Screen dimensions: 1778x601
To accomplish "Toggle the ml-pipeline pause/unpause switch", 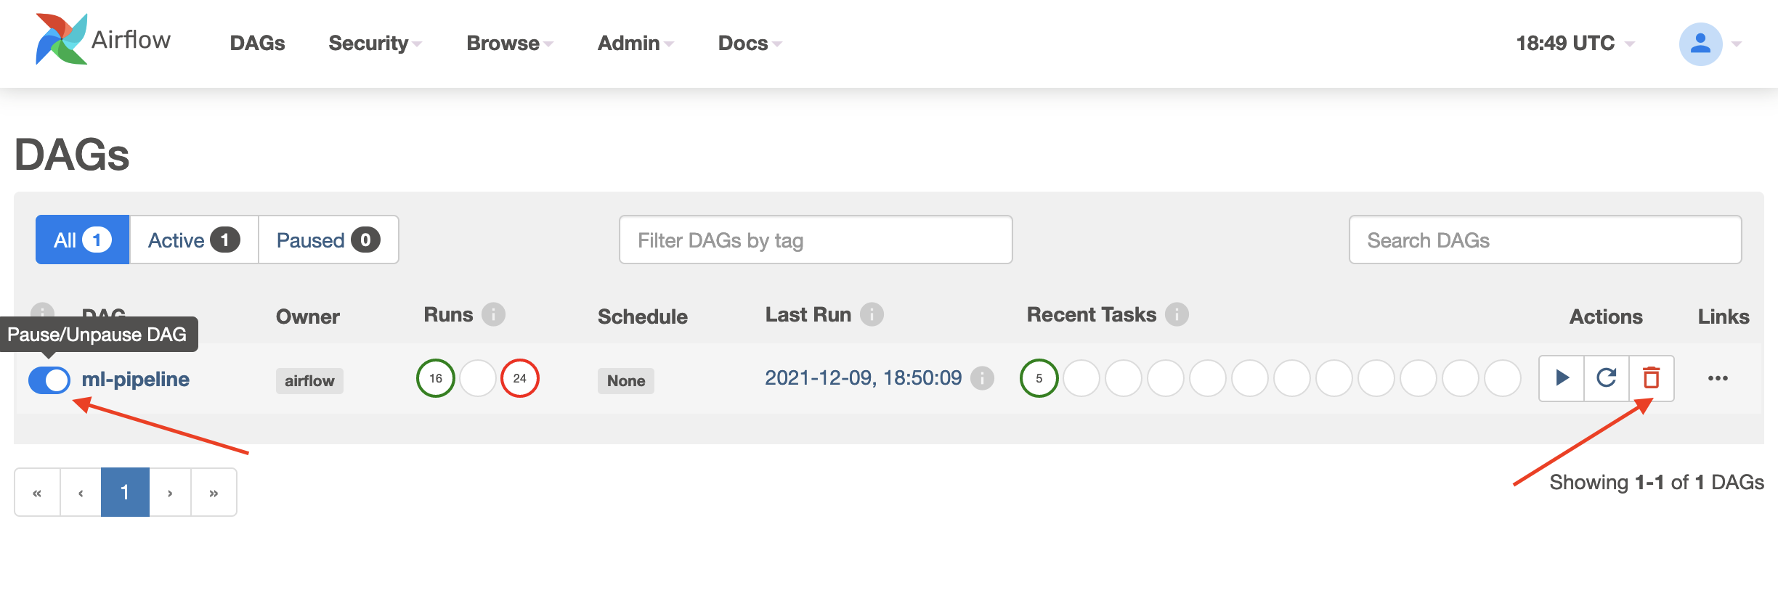I will (x=49, y=380).
